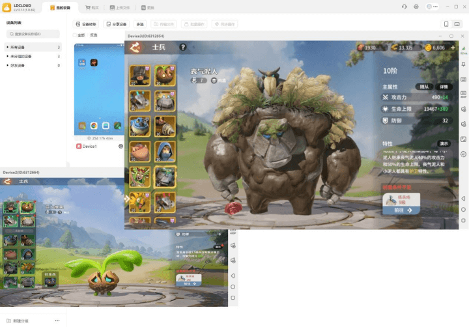Expand the 未分组的设备 group
Screen dimensions: 469x327
point(7,57)
